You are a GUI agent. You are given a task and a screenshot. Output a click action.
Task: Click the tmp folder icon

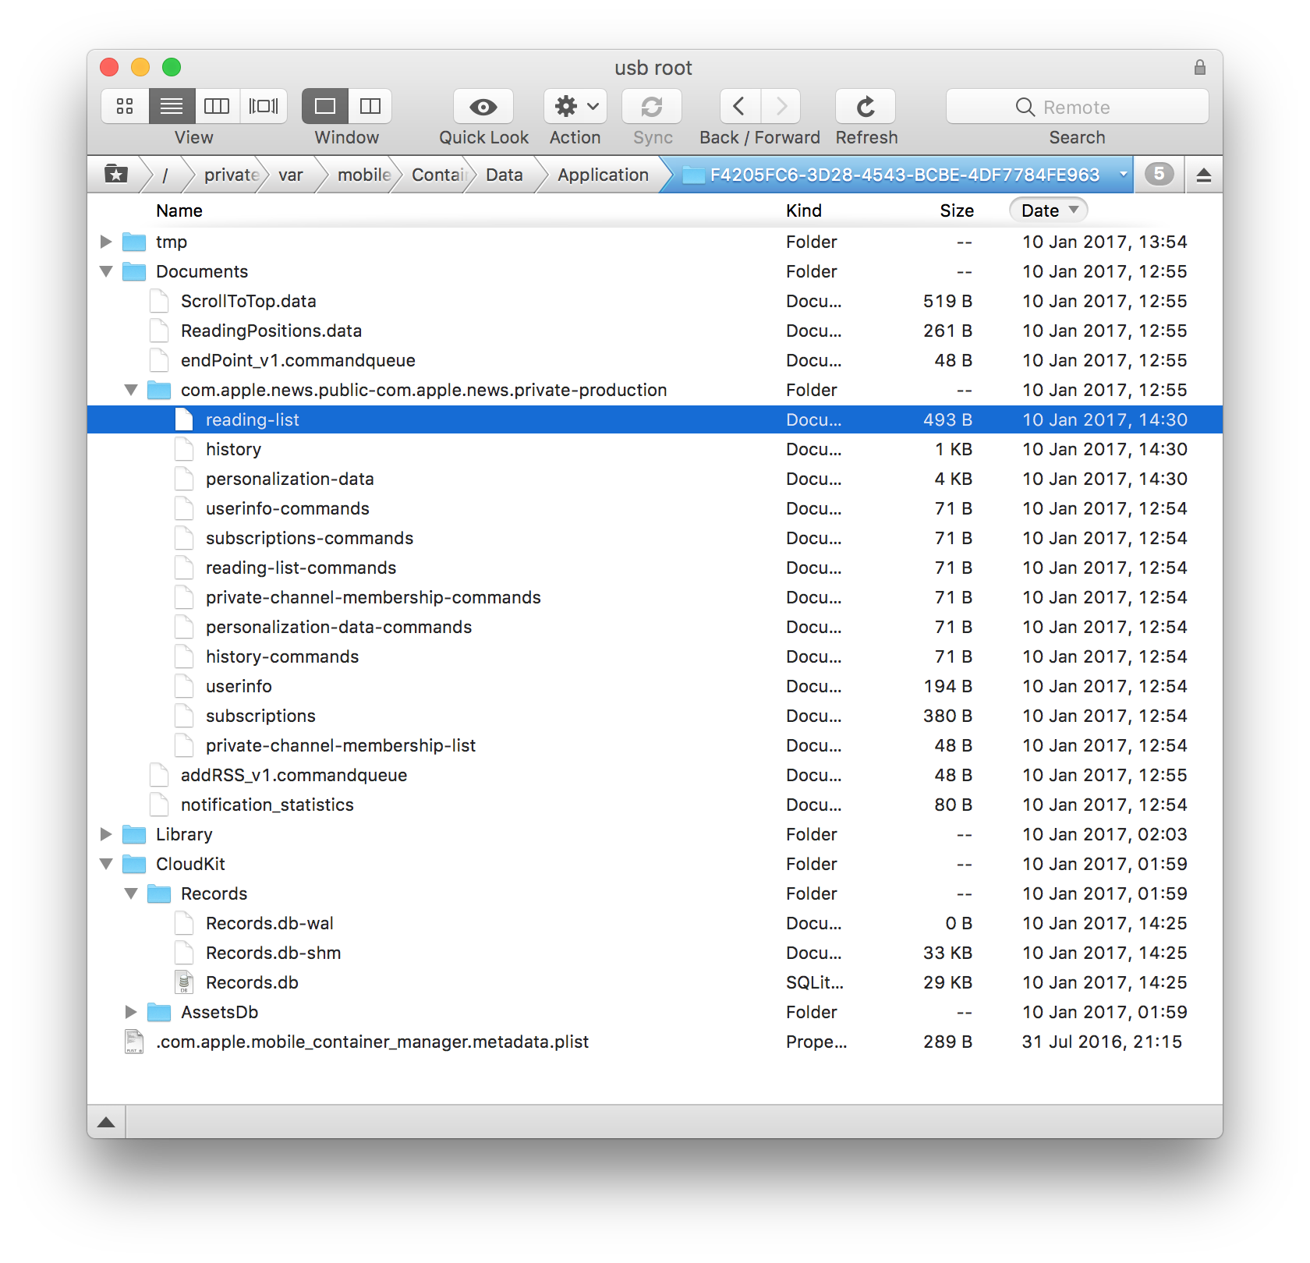(x=134, y=242)
